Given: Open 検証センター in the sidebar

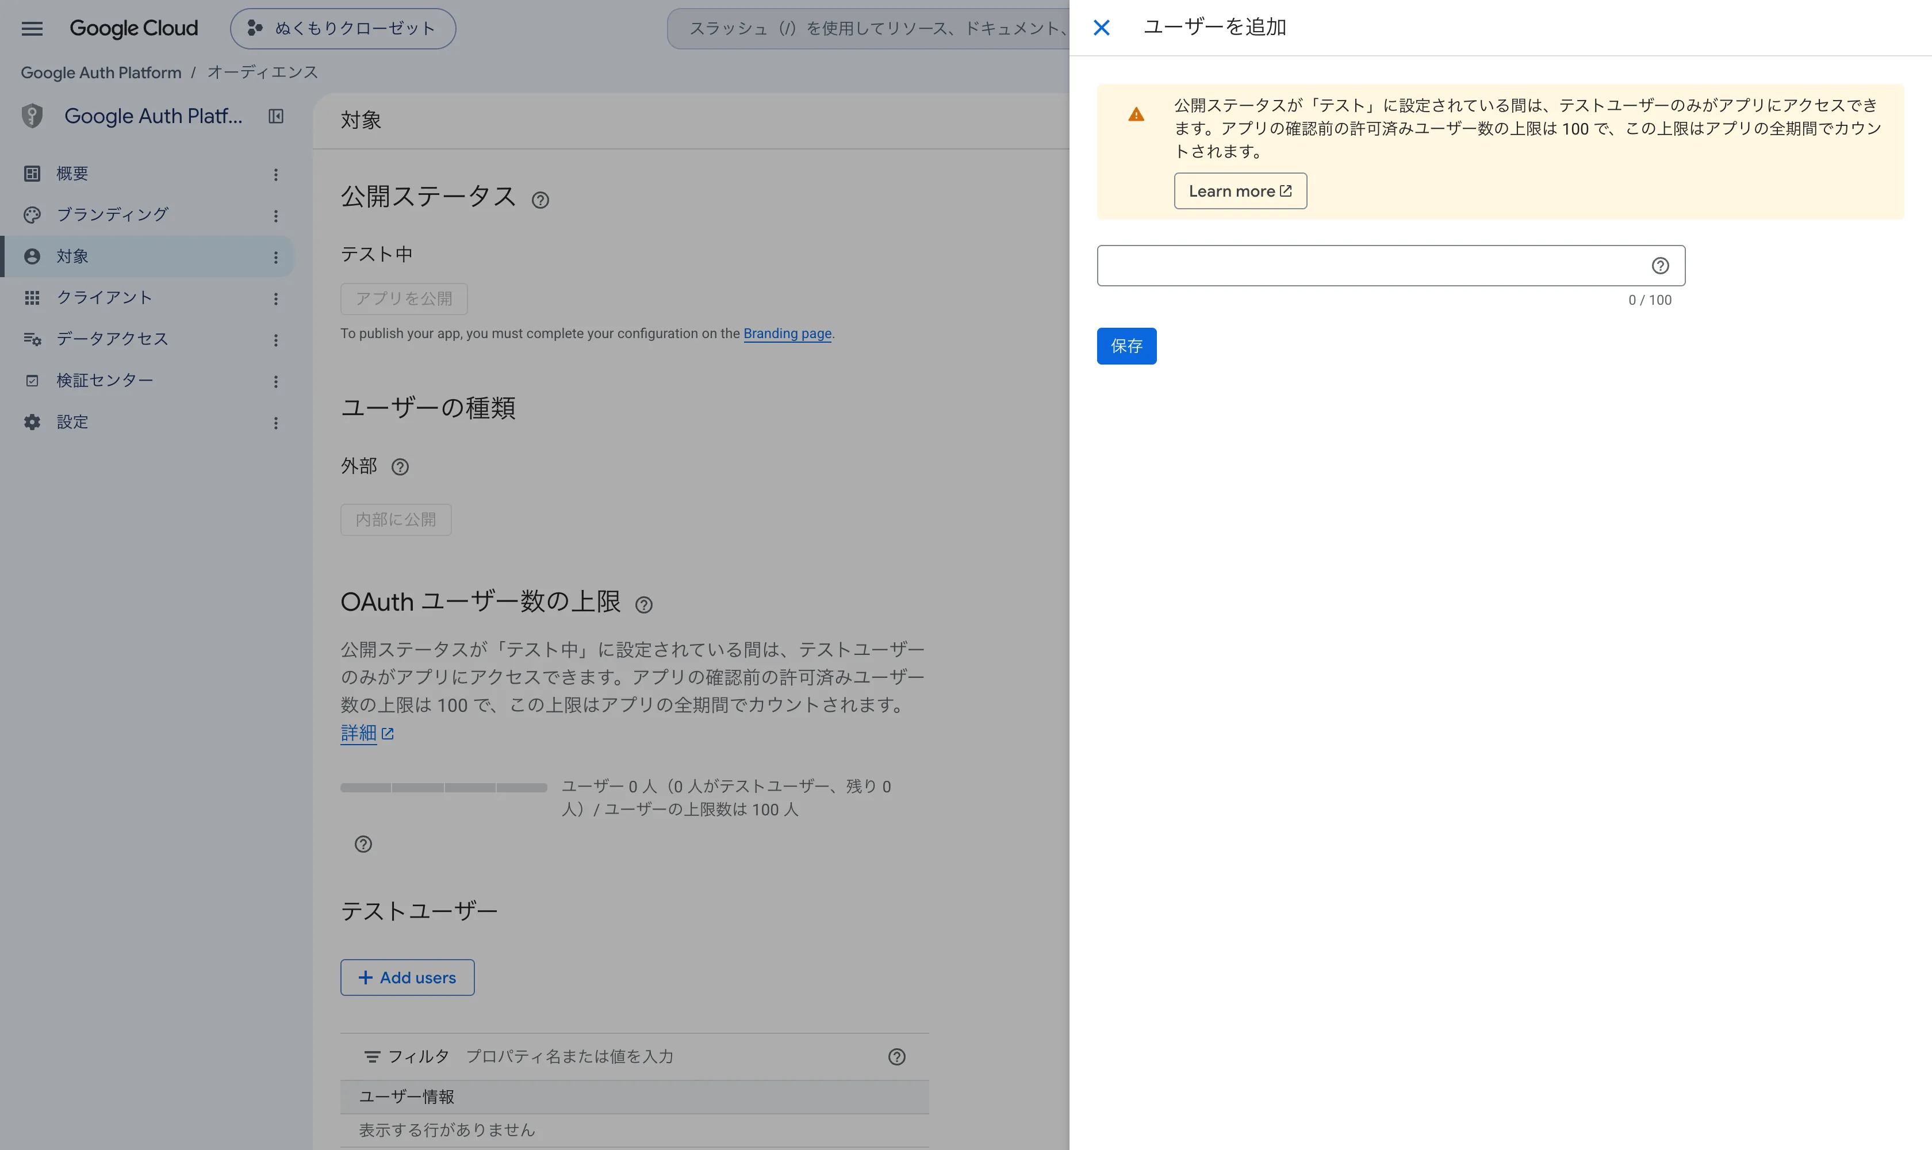Looking at the screenshot, I should (147, 381).
